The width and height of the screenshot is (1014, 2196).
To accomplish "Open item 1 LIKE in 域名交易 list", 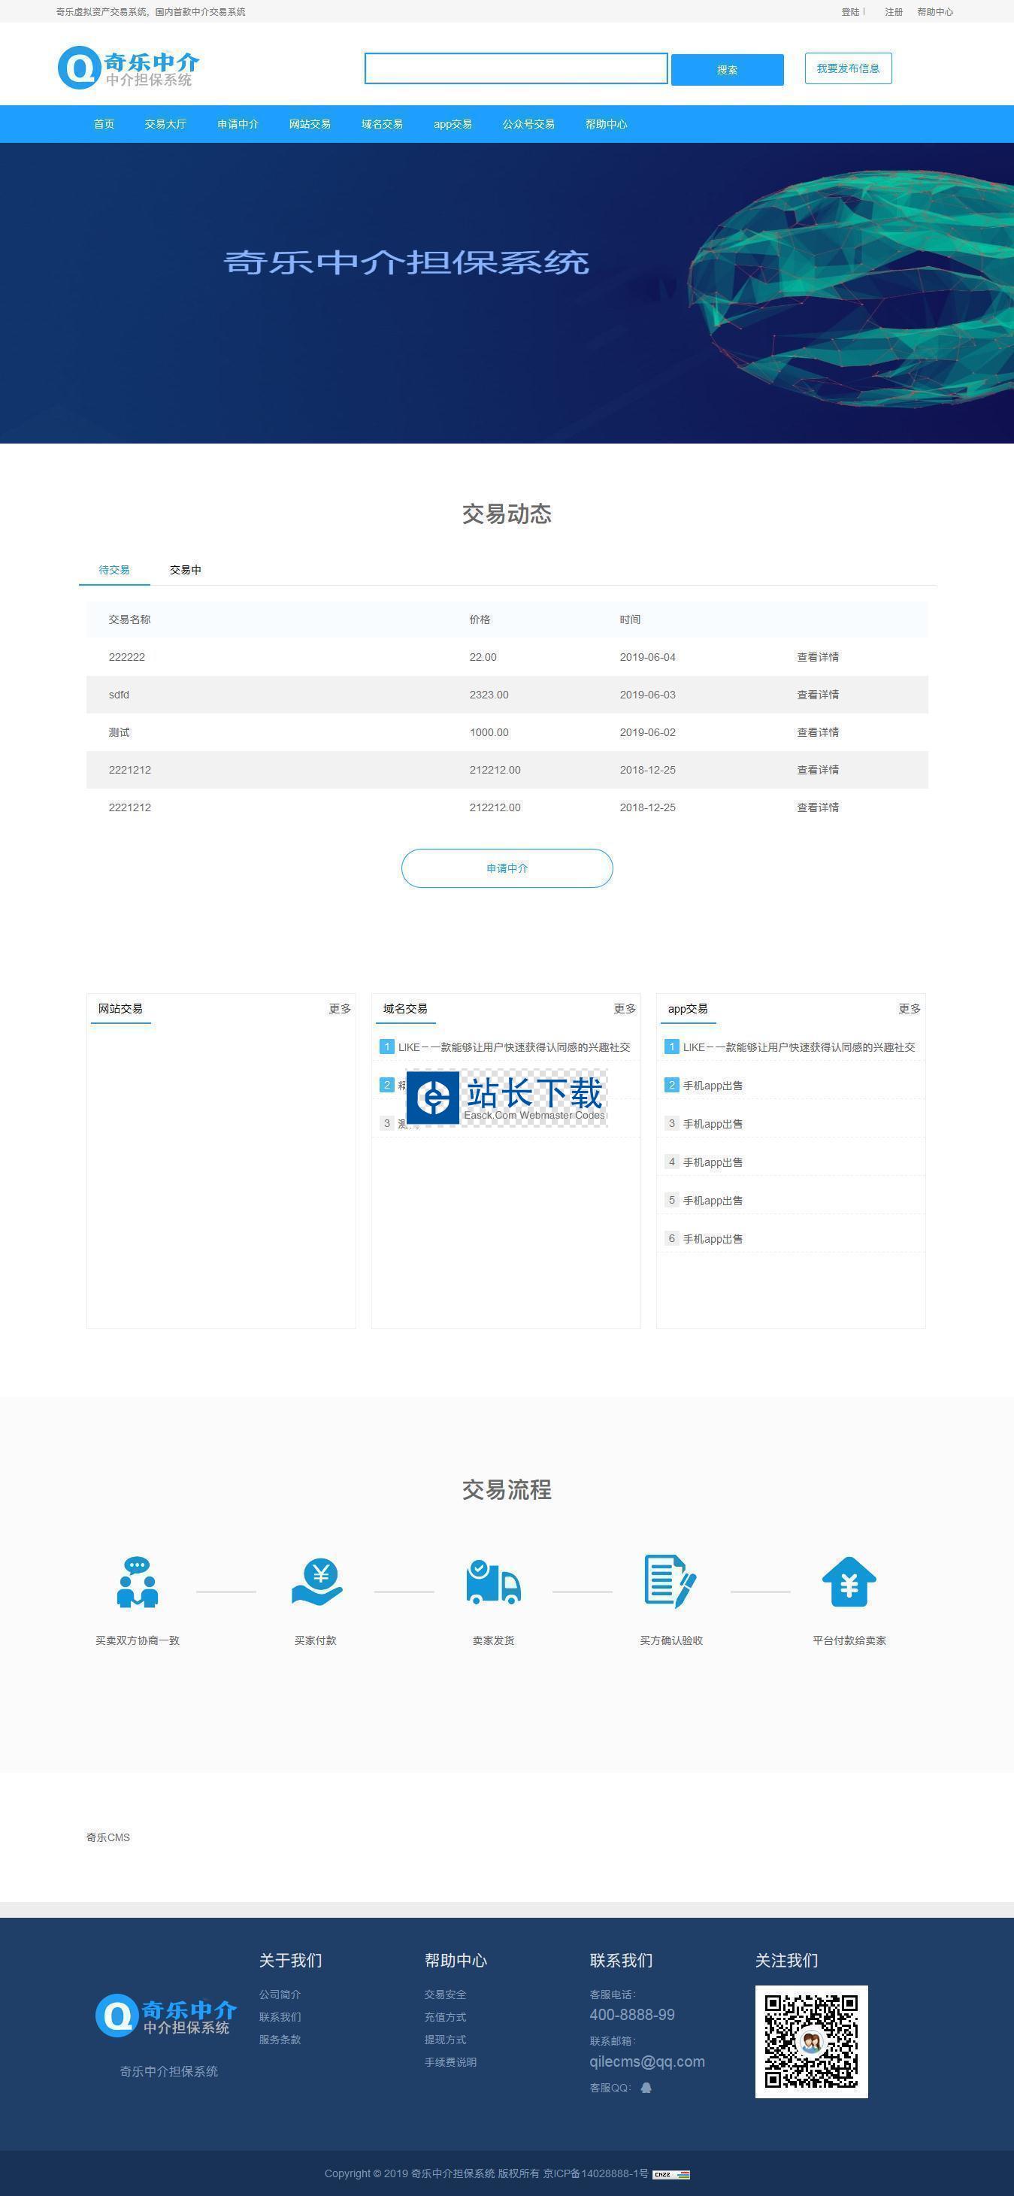I will click(x=514, y=1047).
